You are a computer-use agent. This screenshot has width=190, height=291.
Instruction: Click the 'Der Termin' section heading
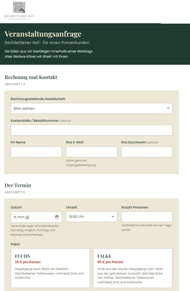18,185
